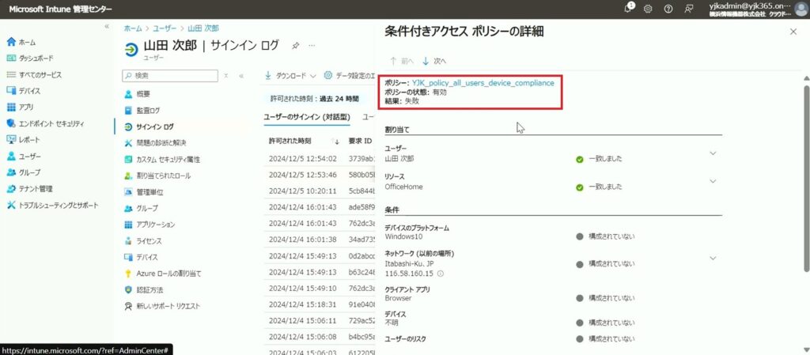Go to 次へ next policy
The width and height of the screenshot is (810, 355).
(434, 61)
